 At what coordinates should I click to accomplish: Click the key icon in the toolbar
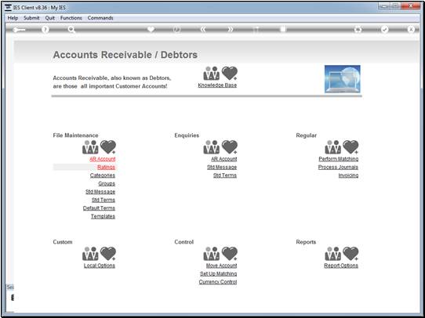pyautogui.click(x=19, y=30)
